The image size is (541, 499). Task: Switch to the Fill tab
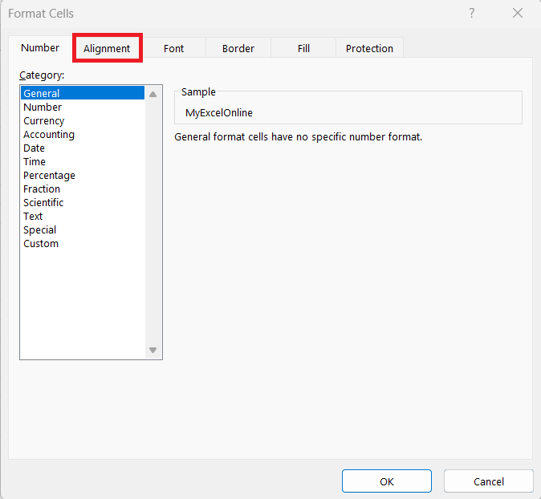point(303,48)
